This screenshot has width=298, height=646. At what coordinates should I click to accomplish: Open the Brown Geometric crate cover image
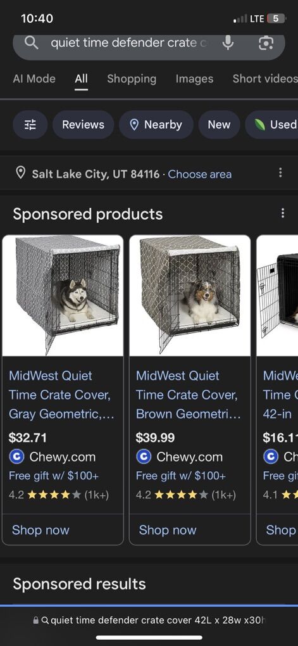point(190,295)
